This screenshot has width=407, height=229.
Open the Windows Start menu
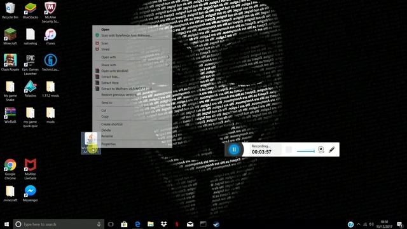click(x=6, y=224)
